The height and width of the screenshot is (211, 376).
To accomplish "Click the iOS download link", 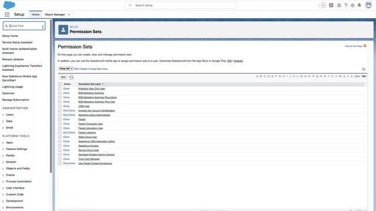I will coord(230,61).
